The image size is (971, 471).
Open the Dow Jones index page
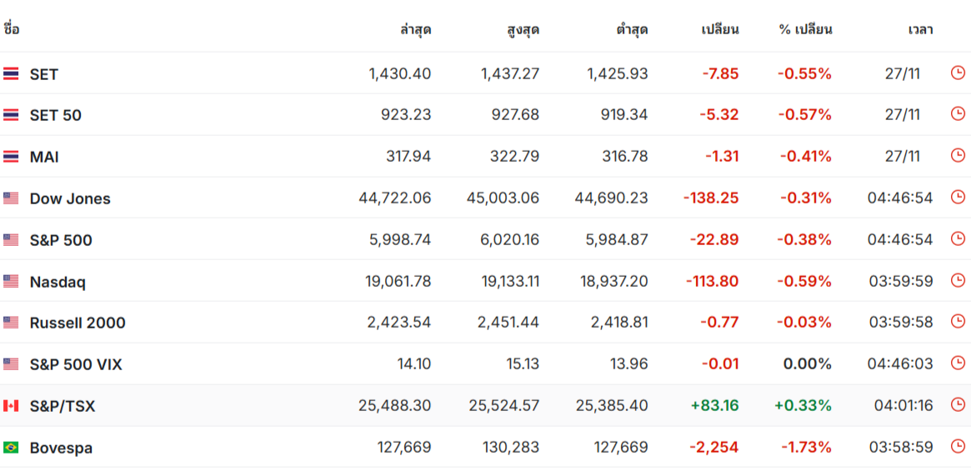click(x=70, y=198)
